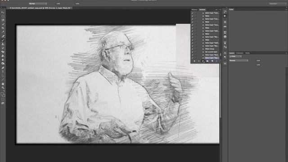Select the open document tab
The width and height of the screenshot is (288, 162).
40,8
